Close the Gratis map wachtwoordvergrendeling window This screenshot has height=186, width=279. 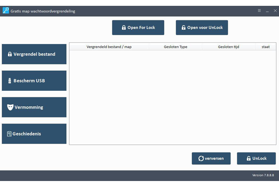click(275, 11)
